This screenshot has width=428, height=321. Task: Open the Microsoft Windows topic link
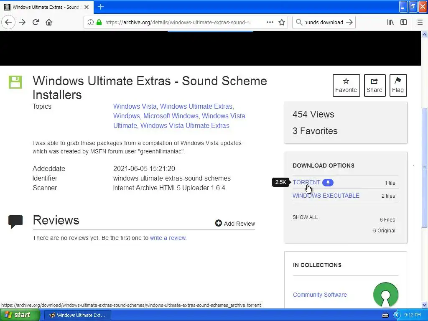(171, 116)
